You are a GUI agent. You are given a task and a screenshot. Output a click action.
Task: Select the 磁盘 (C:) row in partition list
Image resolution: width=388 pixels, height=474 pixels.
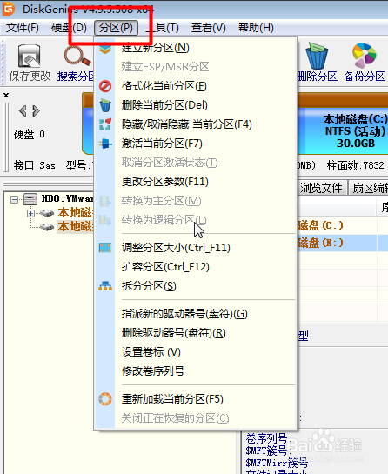[342, 225]
